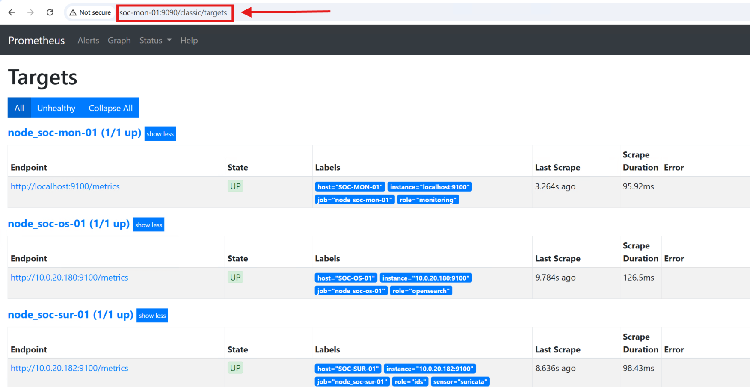Collapse node_soc-os-01 with show less
The image size is (750, 387).
point(148,225)
